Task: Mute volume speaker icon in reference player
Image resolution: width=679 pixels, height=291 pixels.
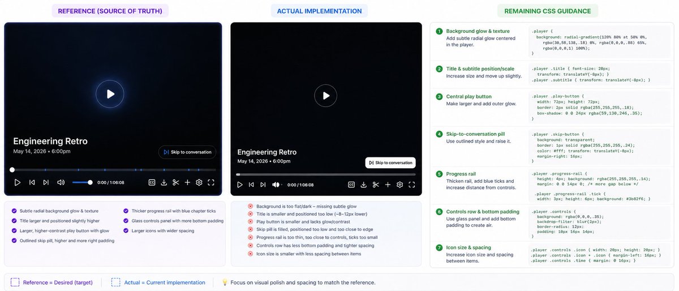Action: (61, 182)
